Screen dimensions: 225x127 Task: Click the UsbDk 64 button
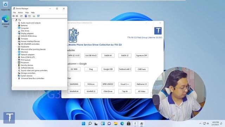tap(108, 55)
